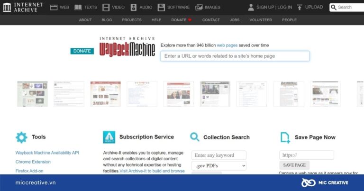364x191 pixels.
Task: Open the second archived site thumbnail
Action: coord(69,94)
